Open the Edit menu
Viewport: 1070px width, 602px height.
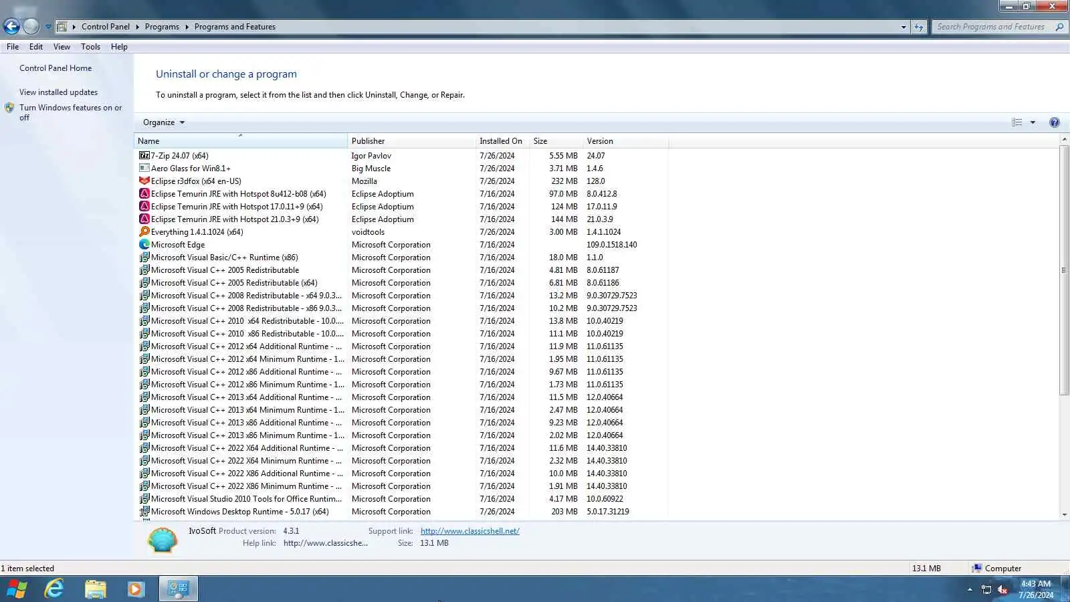[36, 47]
